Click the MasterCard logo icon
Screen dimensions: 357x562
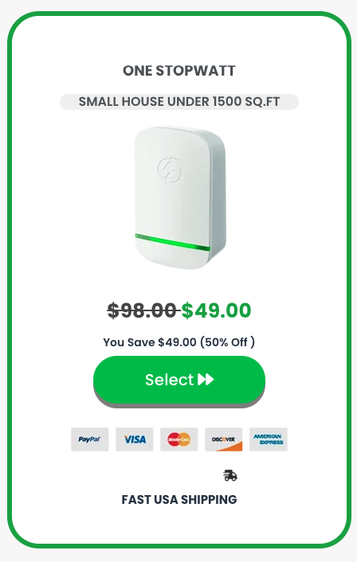click(179, 439)
